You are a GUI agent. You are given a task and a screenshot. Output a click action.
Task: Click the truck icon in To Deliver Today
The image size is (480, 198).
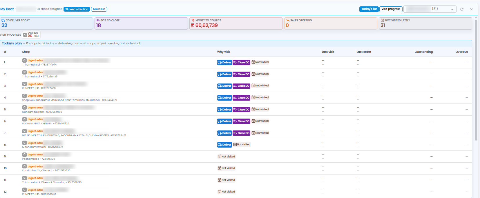click(x=3, y=20)
